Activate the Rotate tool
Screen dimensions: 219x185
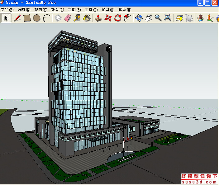[118, 18]
